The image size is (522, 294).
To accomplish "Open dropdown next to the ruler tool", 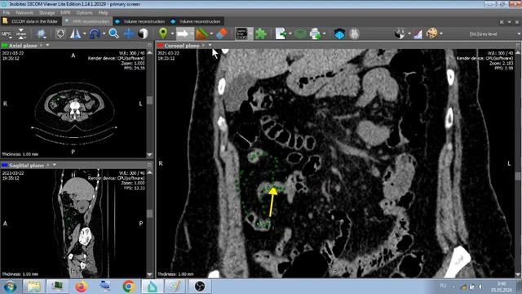I will 211,34.
